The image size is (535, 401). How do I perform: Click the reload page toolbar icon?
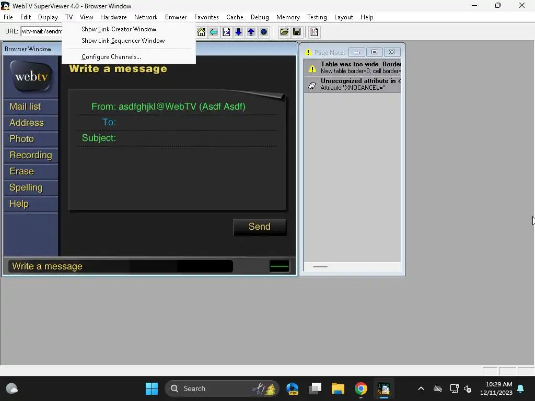coord(226,32)
